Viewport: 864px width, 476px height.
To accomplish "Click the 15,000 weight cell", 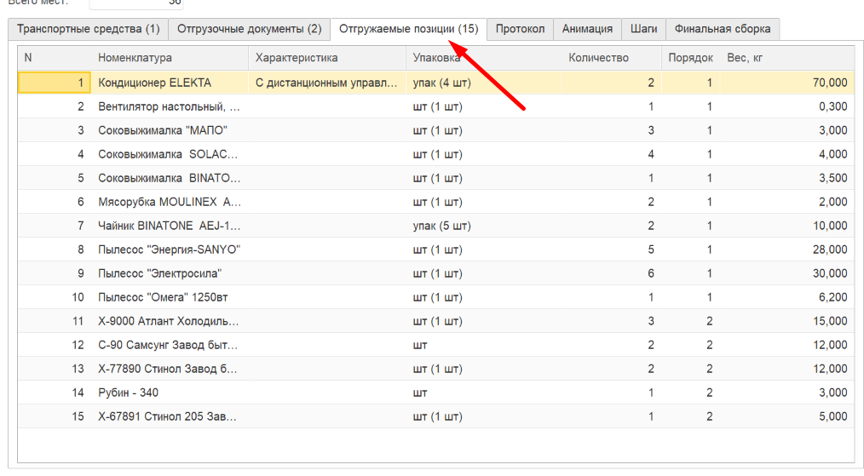I will pyautogui.click(x=786, y=321).
